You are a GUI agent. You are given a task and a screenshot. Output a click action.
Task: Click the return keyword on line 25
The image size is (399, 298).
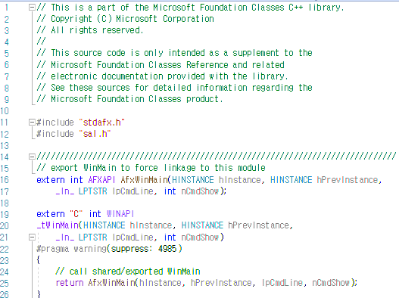pyautogui.click(x=70, y=283)
